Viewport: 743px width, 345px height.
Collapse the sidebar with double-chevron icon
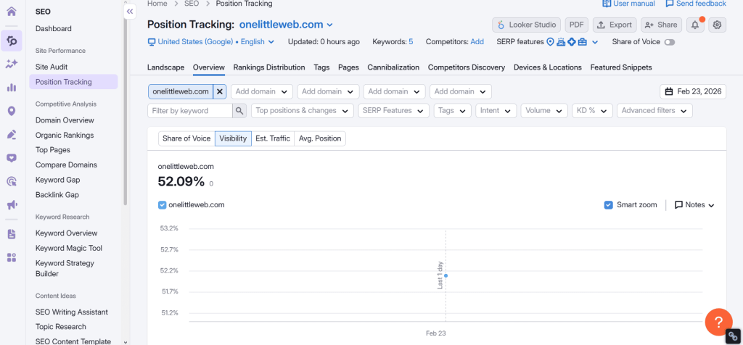(x=130, y=12)
